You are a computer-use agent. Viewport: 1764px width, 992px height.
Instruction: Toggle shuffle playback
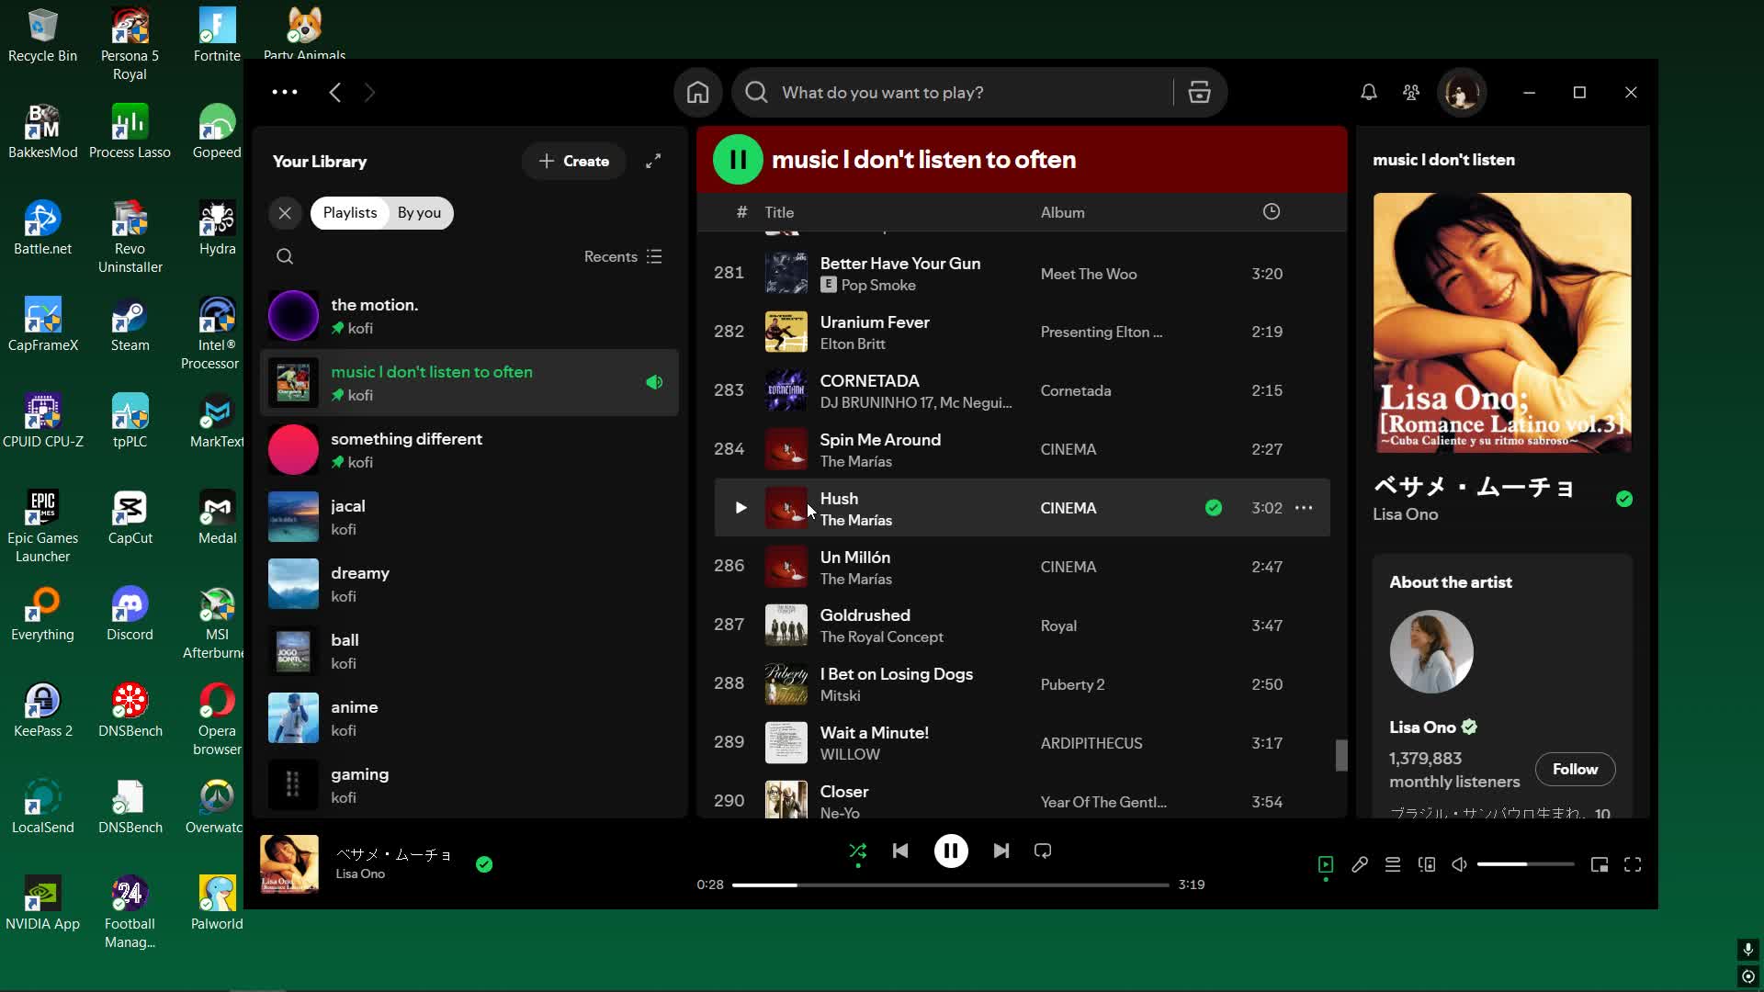tap(857, 851)
